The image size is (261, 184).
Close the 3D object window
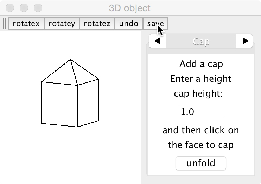(11, 7)
